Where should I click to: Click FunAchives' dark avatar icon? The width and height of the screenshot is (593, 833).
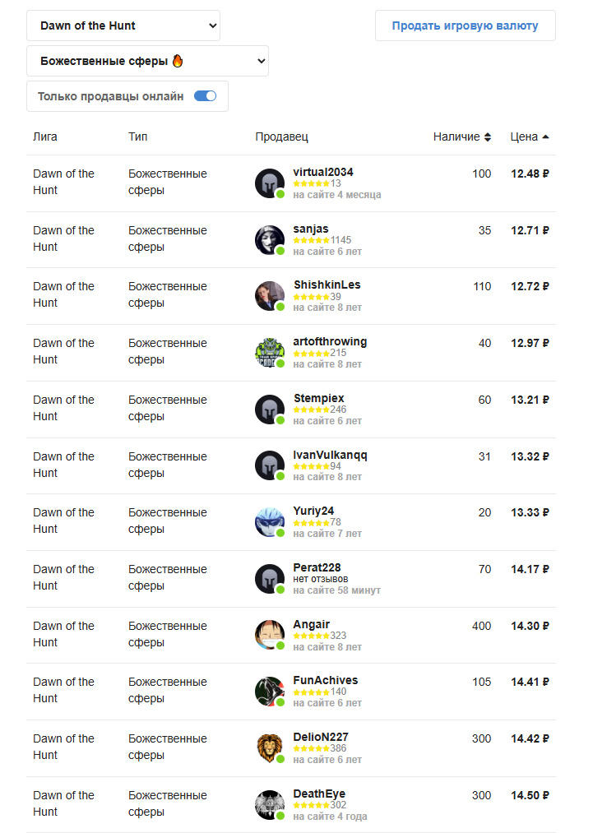click(x=270, y=692)
